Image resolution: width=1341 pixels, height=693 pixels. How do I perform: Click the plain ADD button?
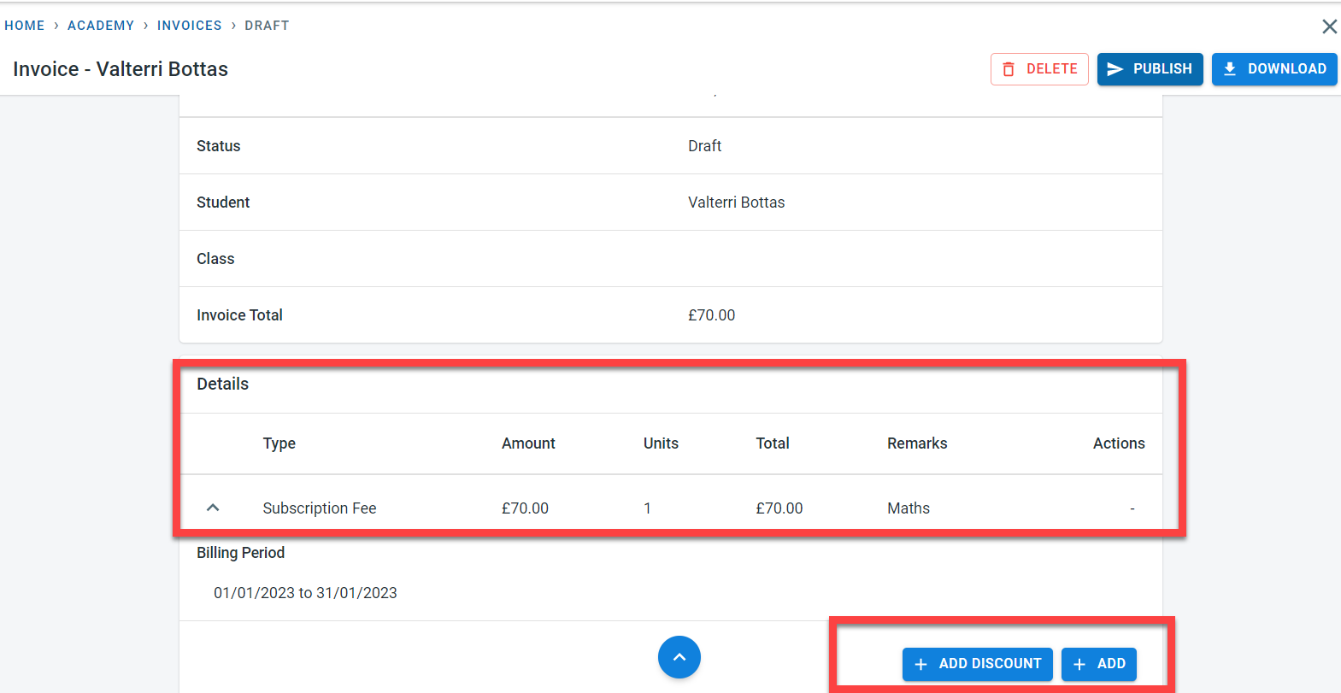pos(1099,664)
